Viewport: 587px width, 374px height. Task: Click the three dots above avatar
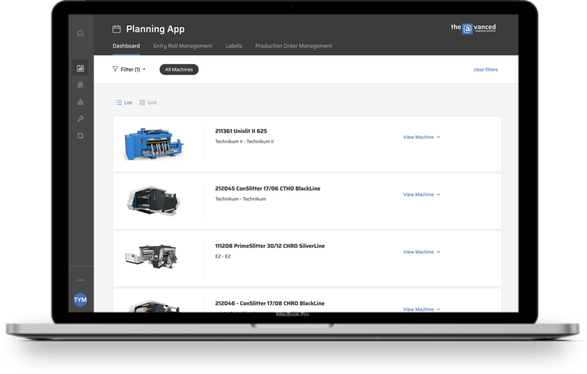tap(80, 280)
